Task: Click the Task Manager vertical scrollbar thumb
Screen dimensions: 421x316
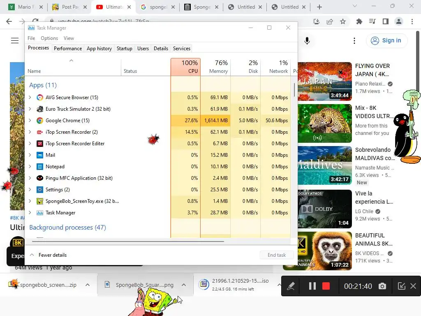Action: [x=294, y=90]
